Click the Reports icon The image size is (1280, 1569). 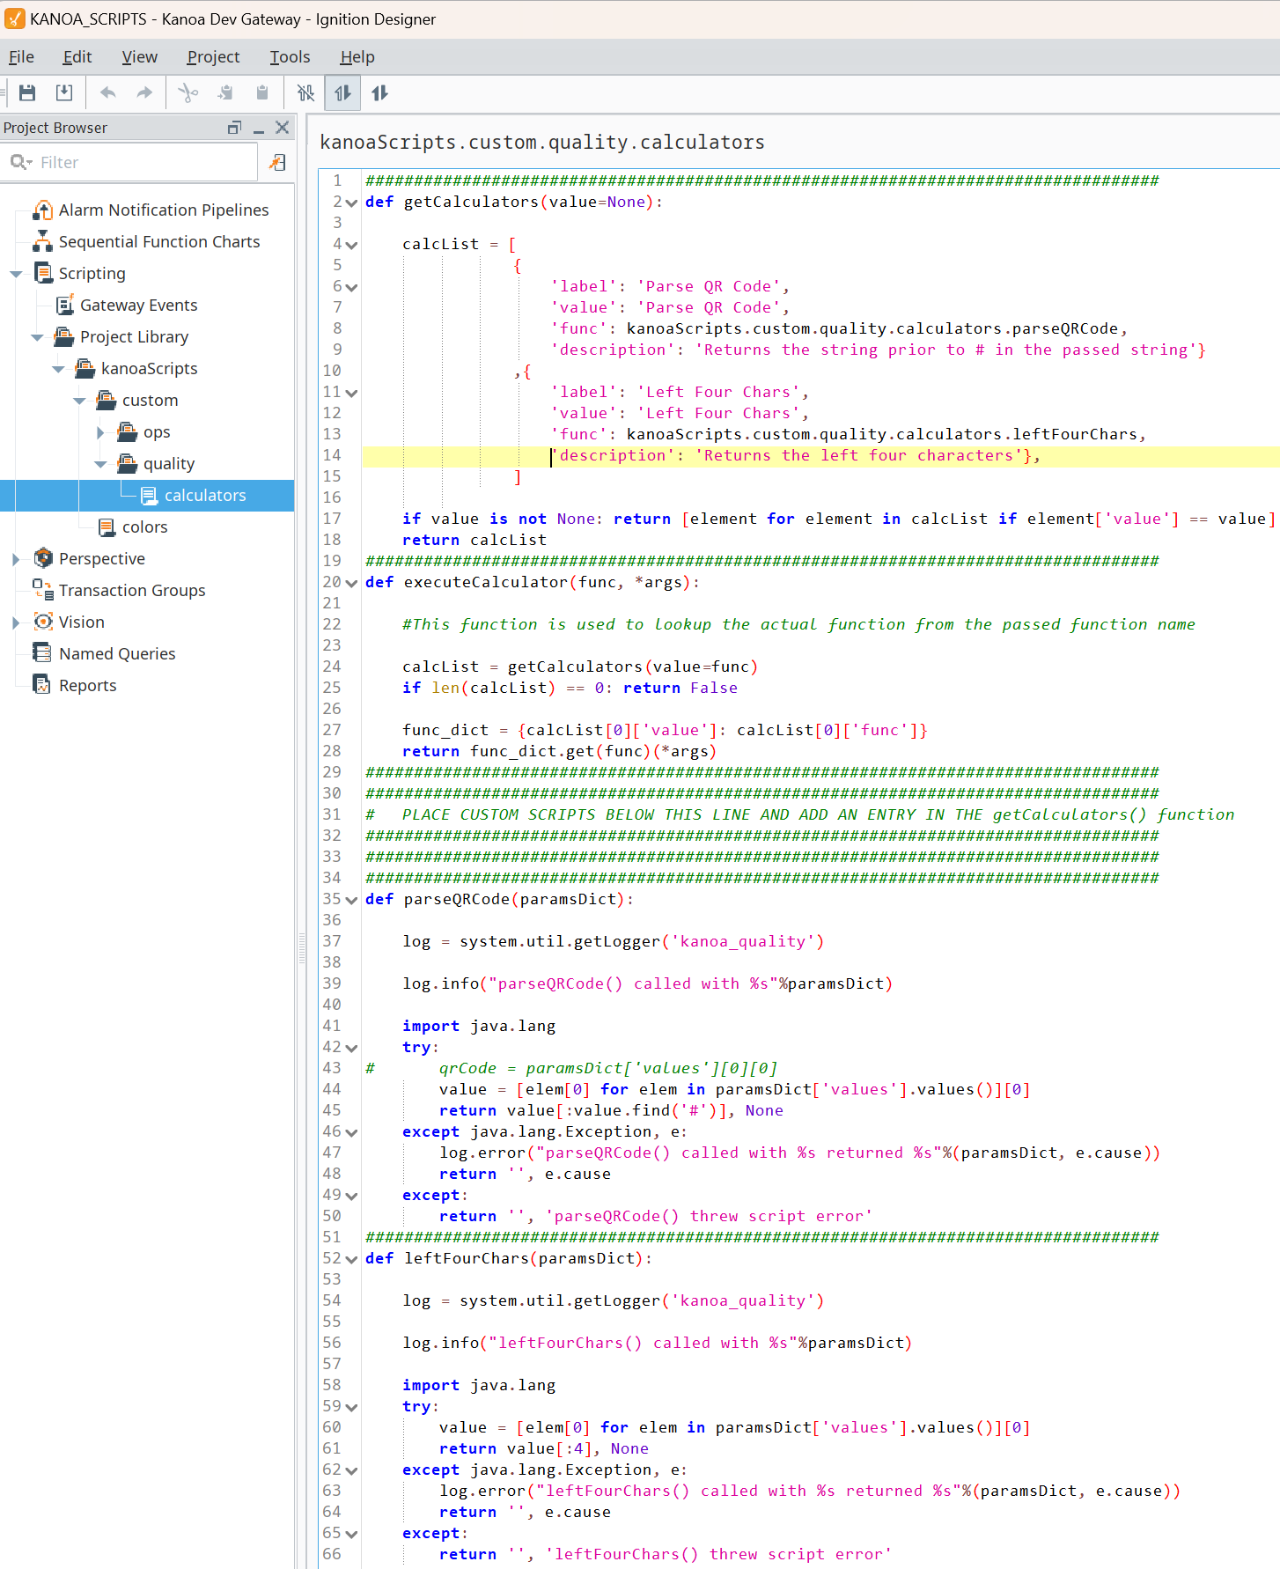coord(41,685)
